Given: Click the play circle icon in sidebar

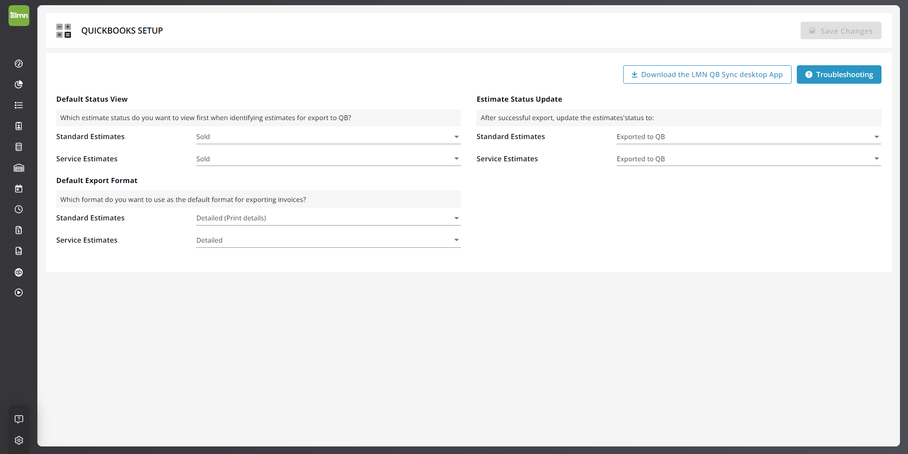Looking at the screenshot, I should click(x=19, y=293).
